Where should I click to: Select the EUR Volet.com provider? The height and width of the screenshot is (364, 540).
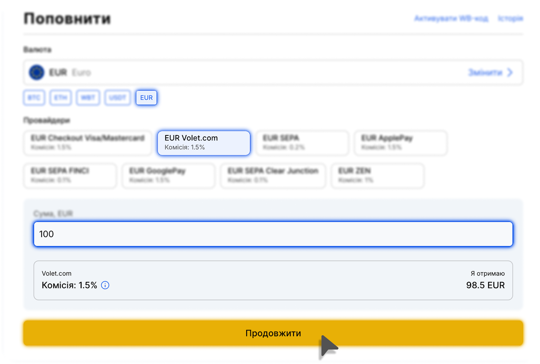coord(204,143)
